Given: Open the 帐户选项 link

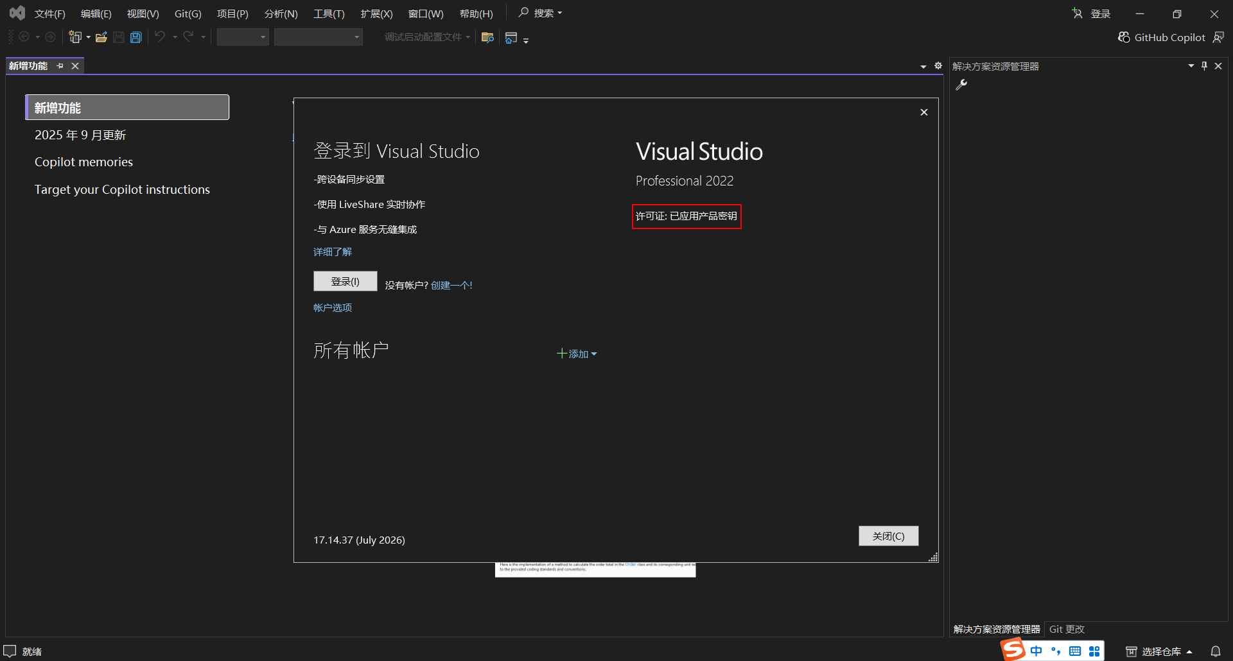Looking at the screenshot, I should (x=333, y=307).
